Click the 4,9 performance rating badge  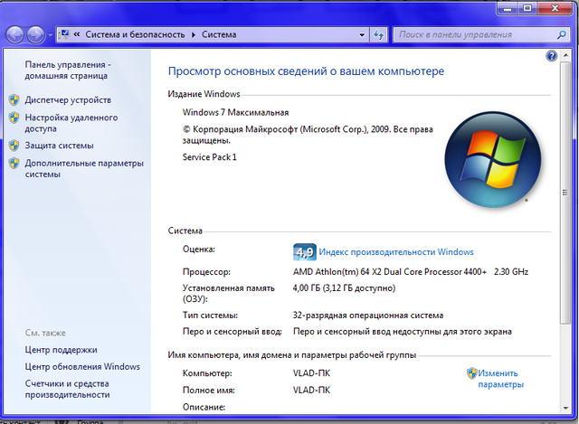tap(305, 252)
